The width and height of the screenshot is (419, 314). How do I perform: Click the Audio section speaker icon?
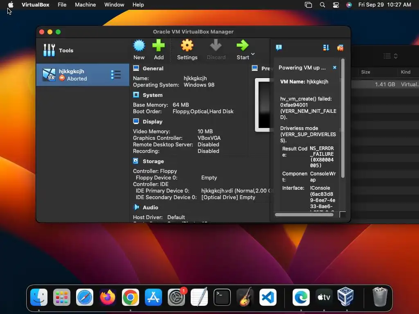[x=136, y=207]
